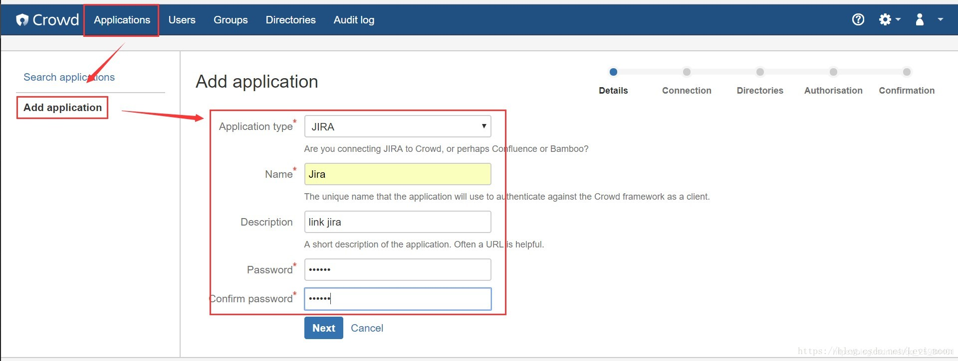Click the Directories step in the progress tracker
This screenshot has height=361, width=958.
(760, 81)
